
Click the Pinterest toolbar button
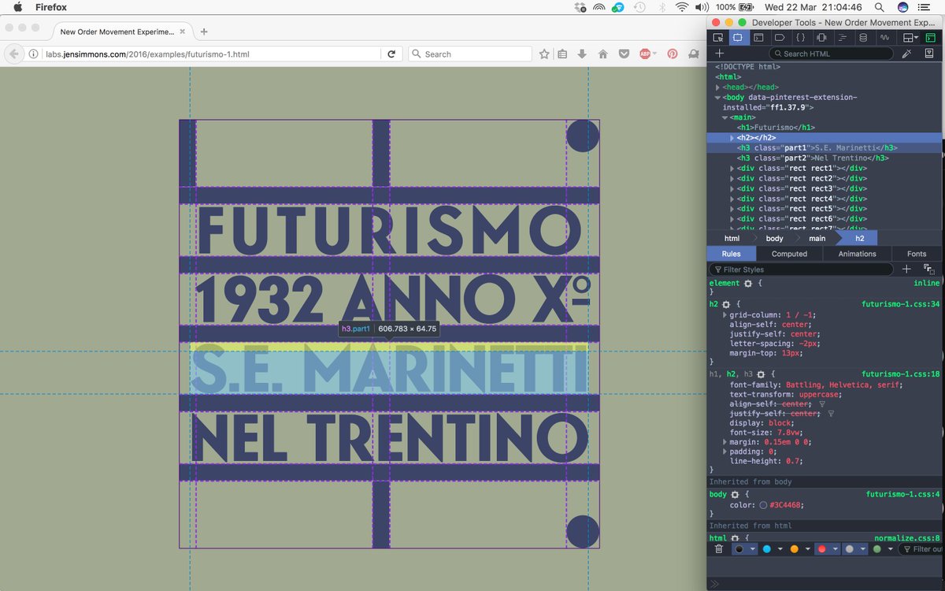[x=673, y=54]
